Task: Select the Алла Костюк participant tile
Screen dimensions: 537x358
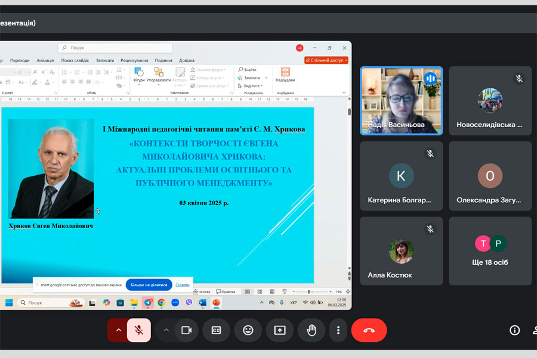Action: (x=402, y=251)
